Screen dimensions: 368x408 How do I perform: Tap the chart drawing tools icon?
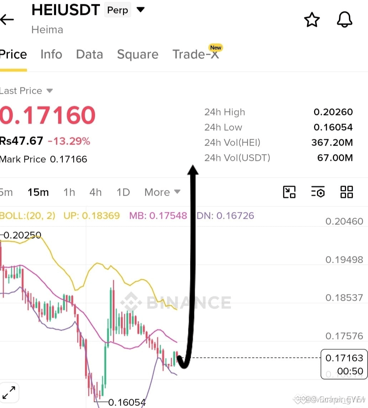pyautogui.click(x=289, y=192)
